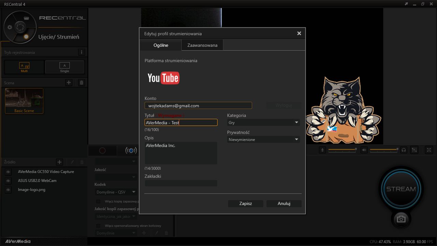This screenshot has width=437, height=246.
Task: Click the wildcat logo in preview
Action: pos(343,111)
